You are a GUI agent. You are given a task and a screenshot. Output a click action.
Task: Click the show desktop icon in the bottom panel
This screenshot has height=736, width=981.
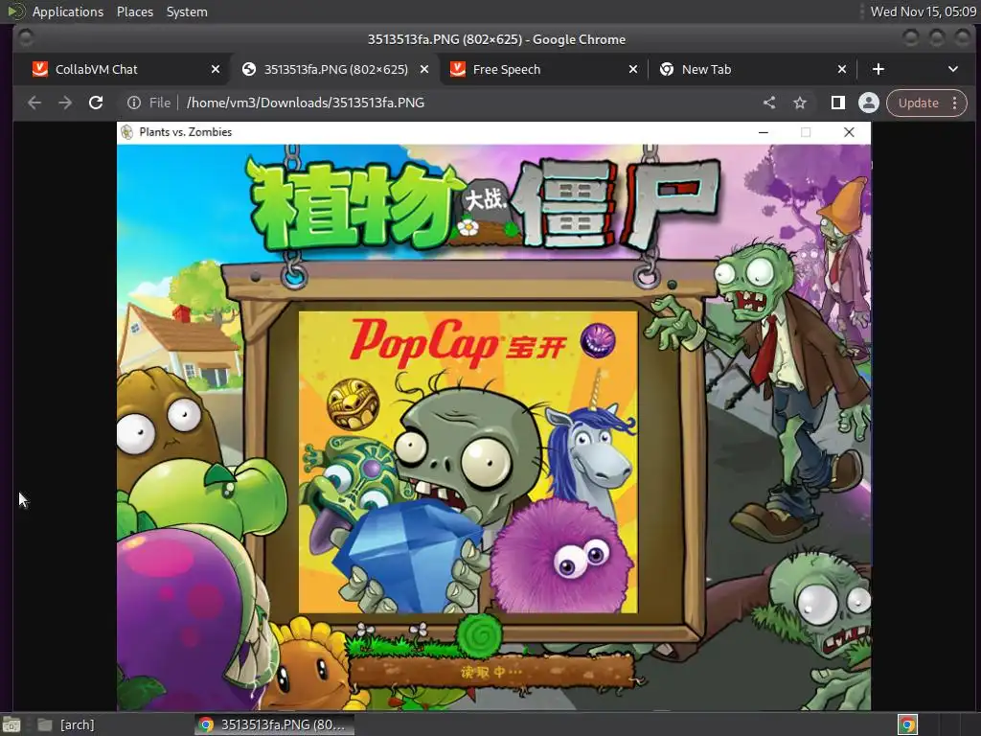(11, 724)
